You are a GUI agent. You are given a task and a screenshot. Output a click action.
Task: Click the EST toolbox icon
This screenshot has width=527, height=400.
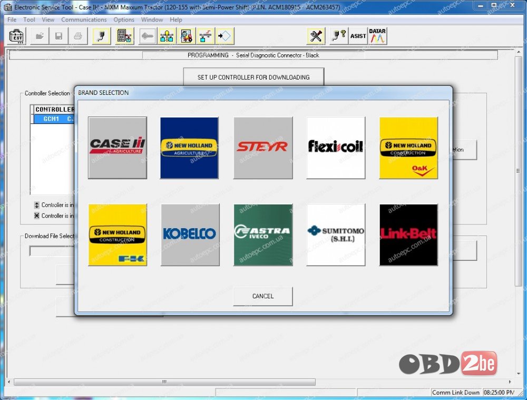(x=16, y=36)
